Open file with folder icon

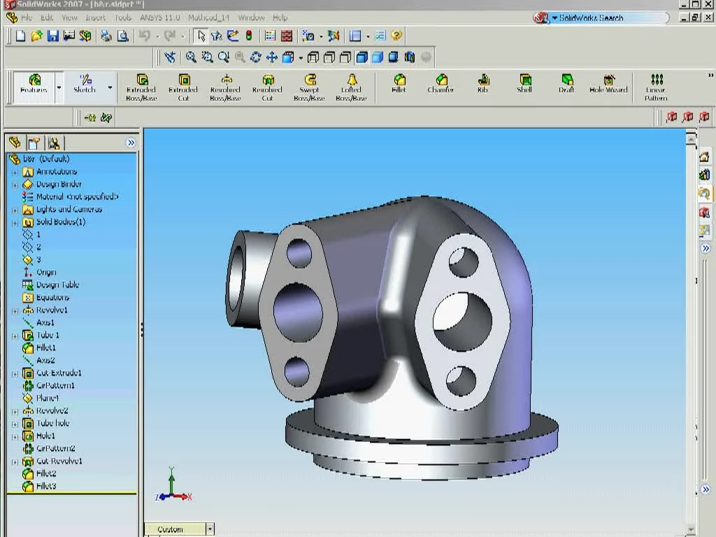[36, 36]
